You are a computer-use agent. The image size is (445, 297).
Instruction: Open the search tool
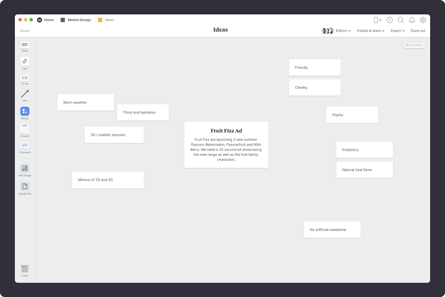click(401, 20)
